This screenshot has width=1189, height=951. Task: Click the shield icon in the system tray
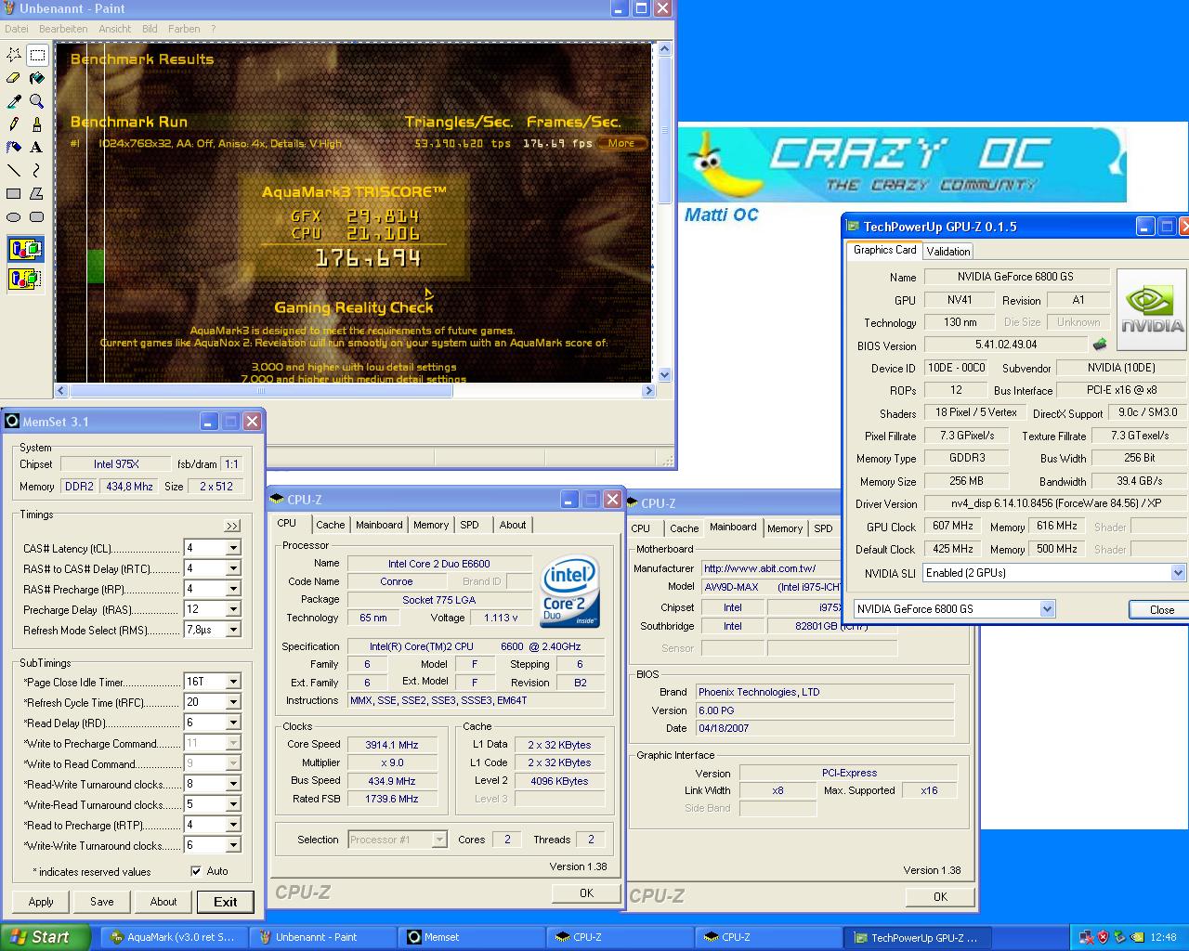1104,937
